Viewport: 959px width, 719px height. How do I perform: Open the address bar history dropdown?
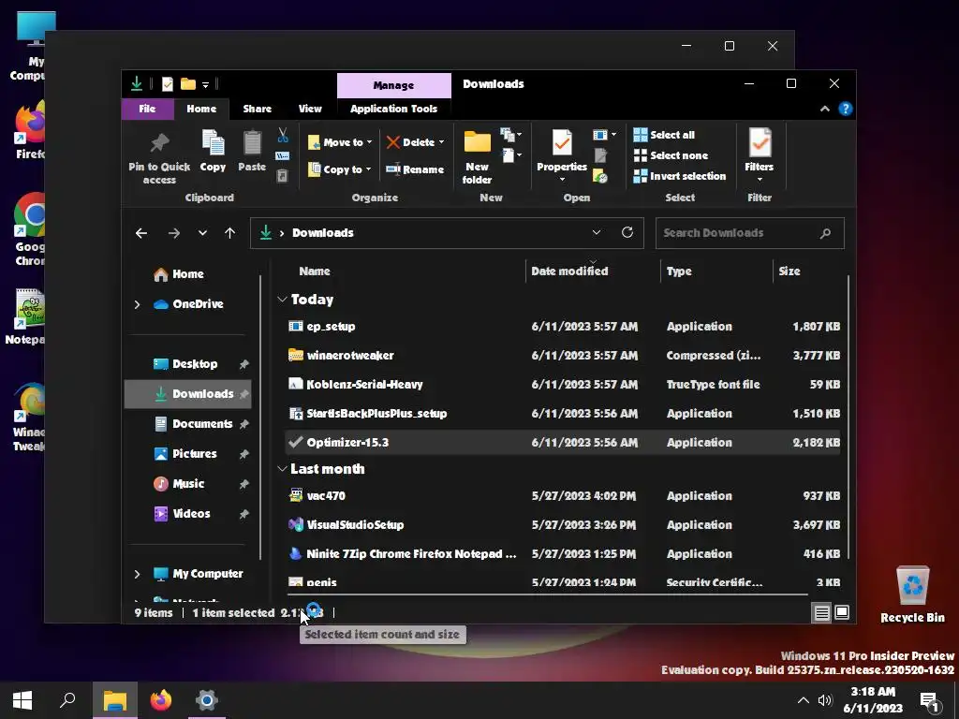pos(597,232)
